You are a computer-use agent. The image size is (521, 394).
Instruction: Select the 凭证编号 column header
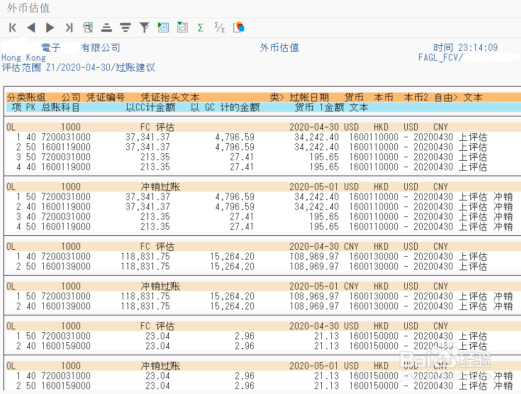click(x=105, y=98)
